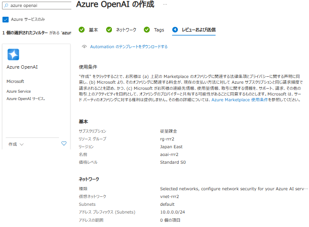Screen dimensions: 309x227
Task: Click the 価格レベル label
Action: tap(88, 162)
